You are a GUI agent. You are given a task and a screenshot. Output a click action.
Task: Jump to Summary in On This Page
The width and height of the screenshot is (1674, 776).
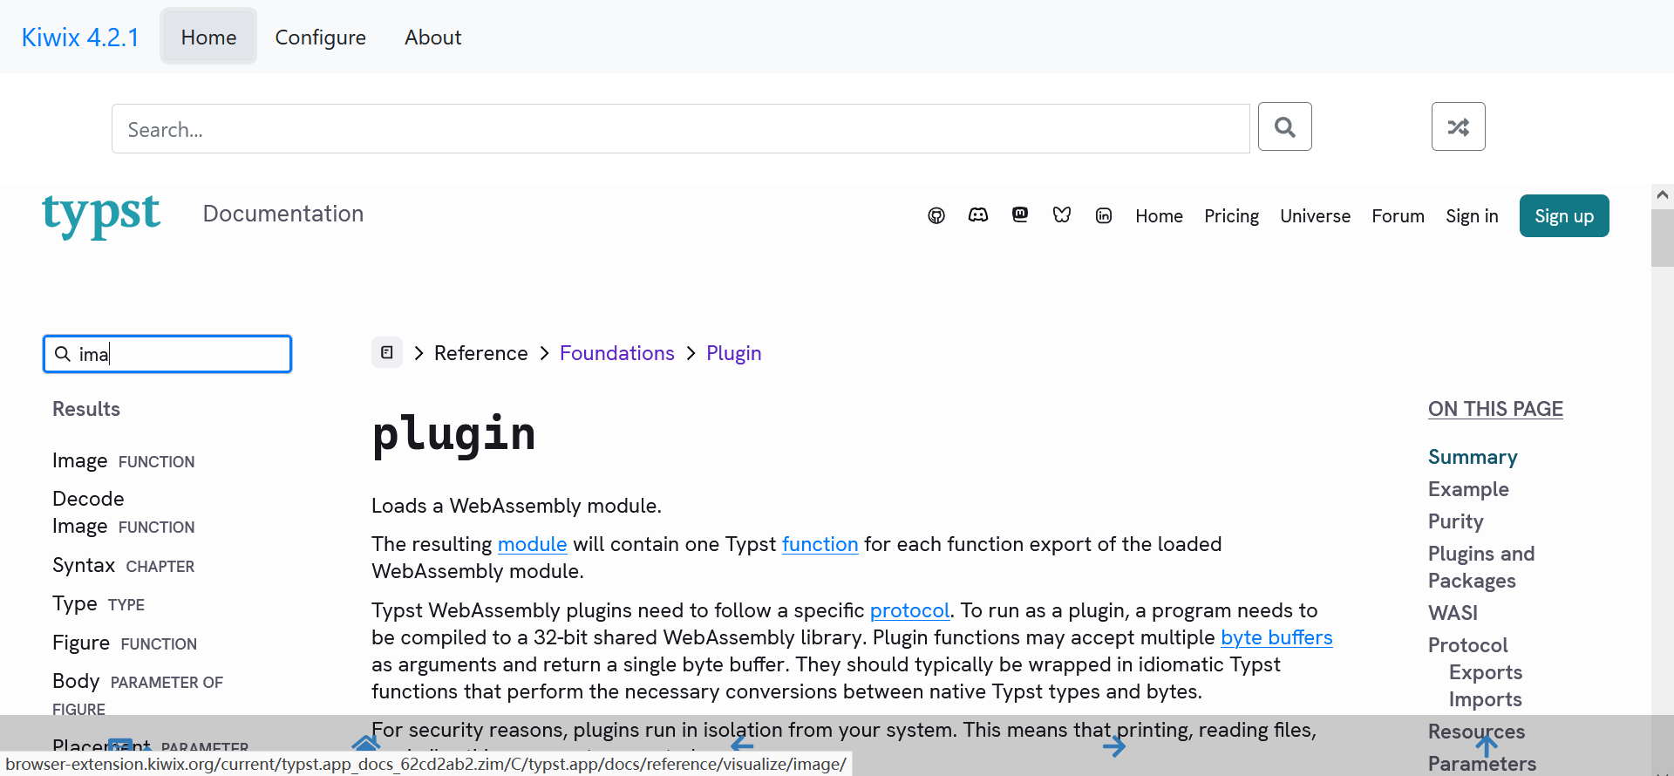[1473, 457]
